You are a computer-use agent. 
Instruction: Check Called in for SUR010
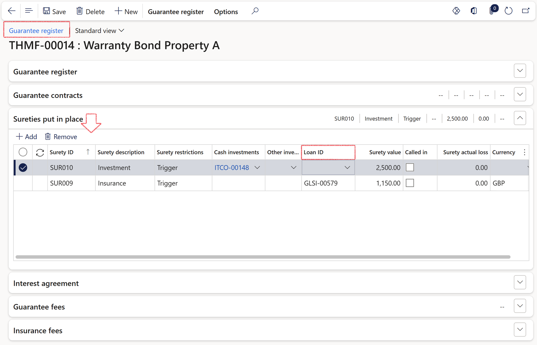(x=410, y=167)
